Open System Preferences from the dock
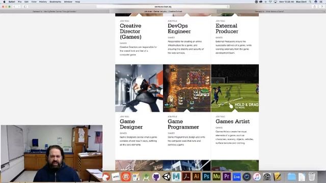326x183 pixels. click(267, 177)
